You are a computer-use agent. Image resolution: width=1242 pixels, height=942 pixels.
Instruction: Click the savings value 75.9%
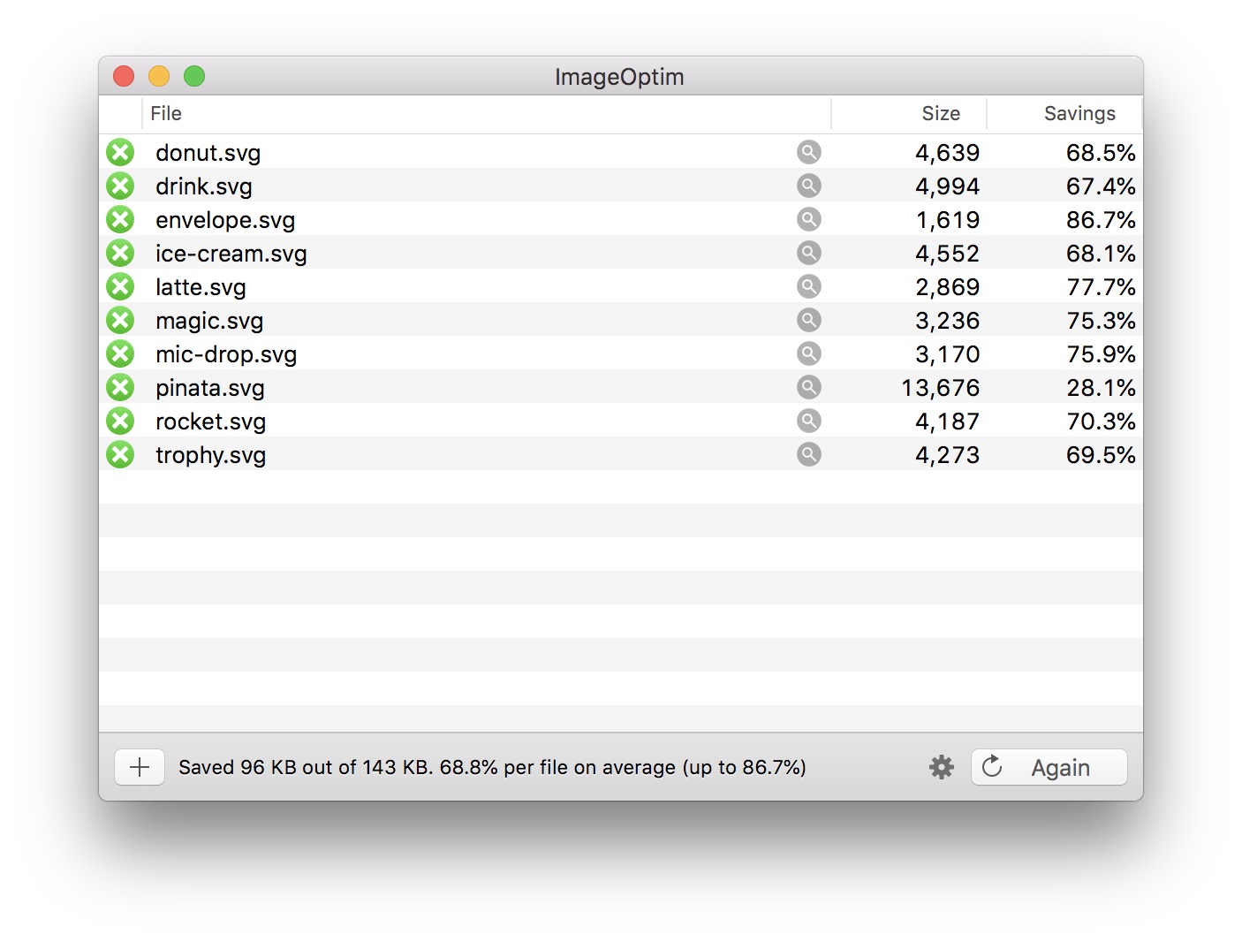(1101, 354)
